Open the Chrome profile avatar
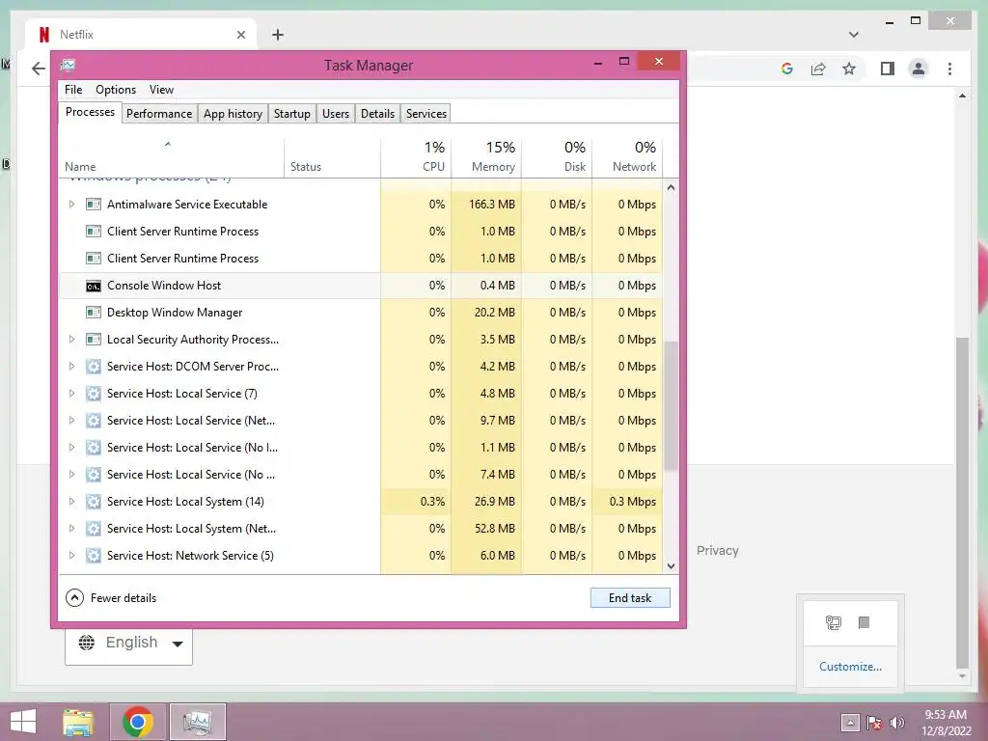The width and height of the screenshot is (988, 741). tap(919, 69)
